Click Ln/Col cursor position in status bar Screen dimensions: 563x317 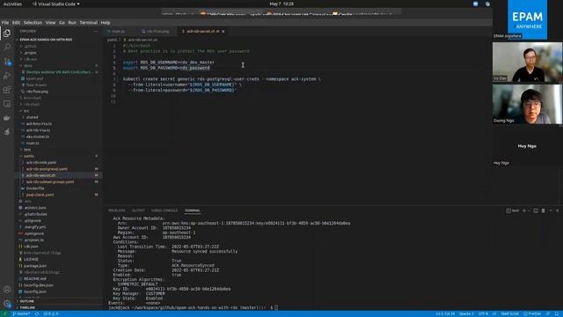point(445,313)
